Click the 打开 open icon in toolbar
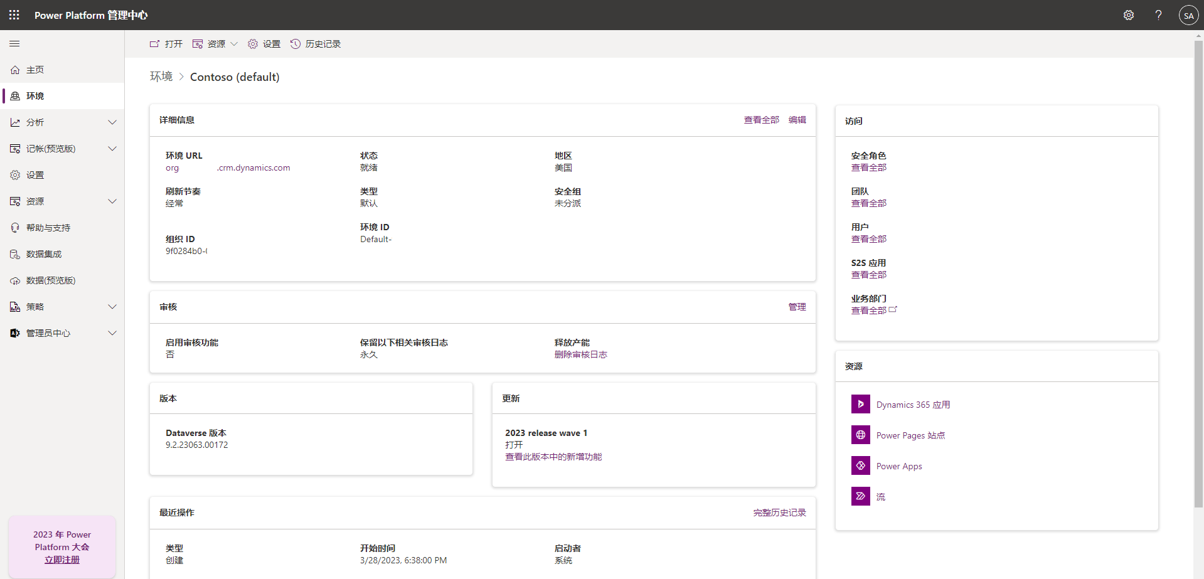Image resolution: width=1204 pixels, height=579 pixels. 154,44
